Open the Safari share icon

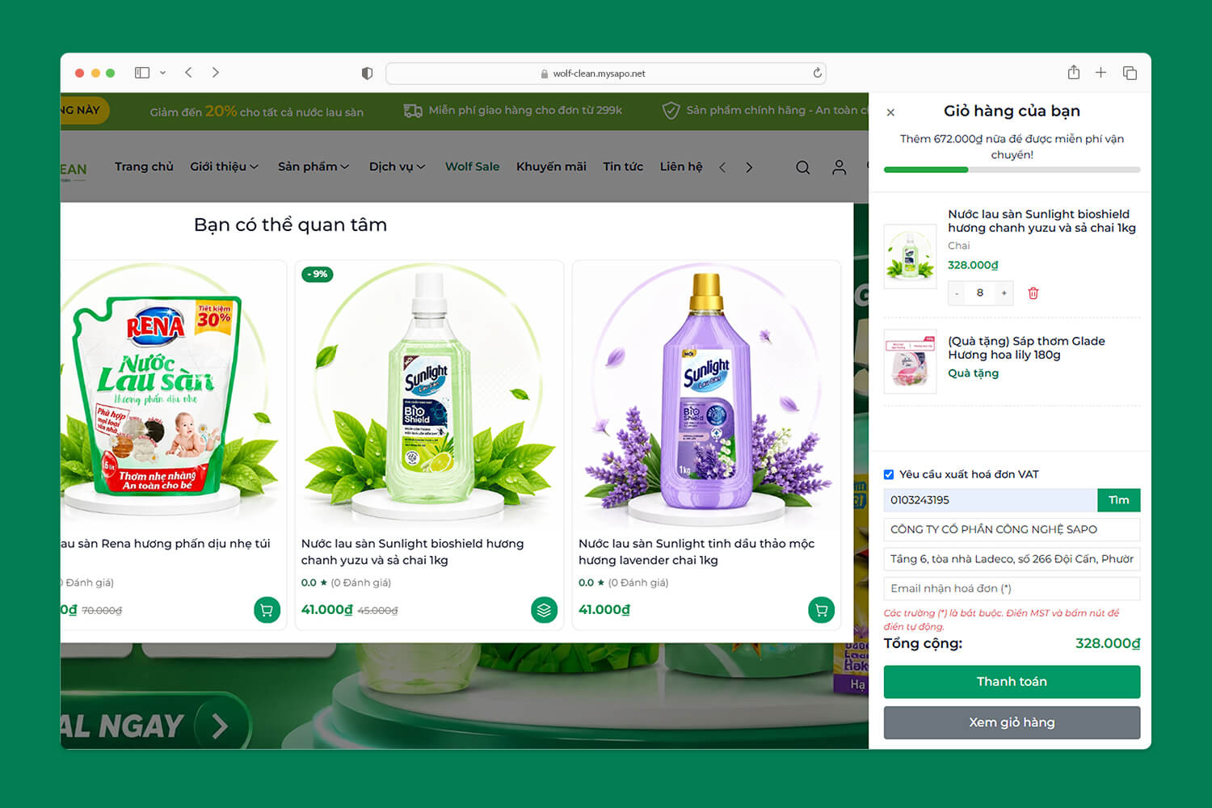click(1073, 73)
